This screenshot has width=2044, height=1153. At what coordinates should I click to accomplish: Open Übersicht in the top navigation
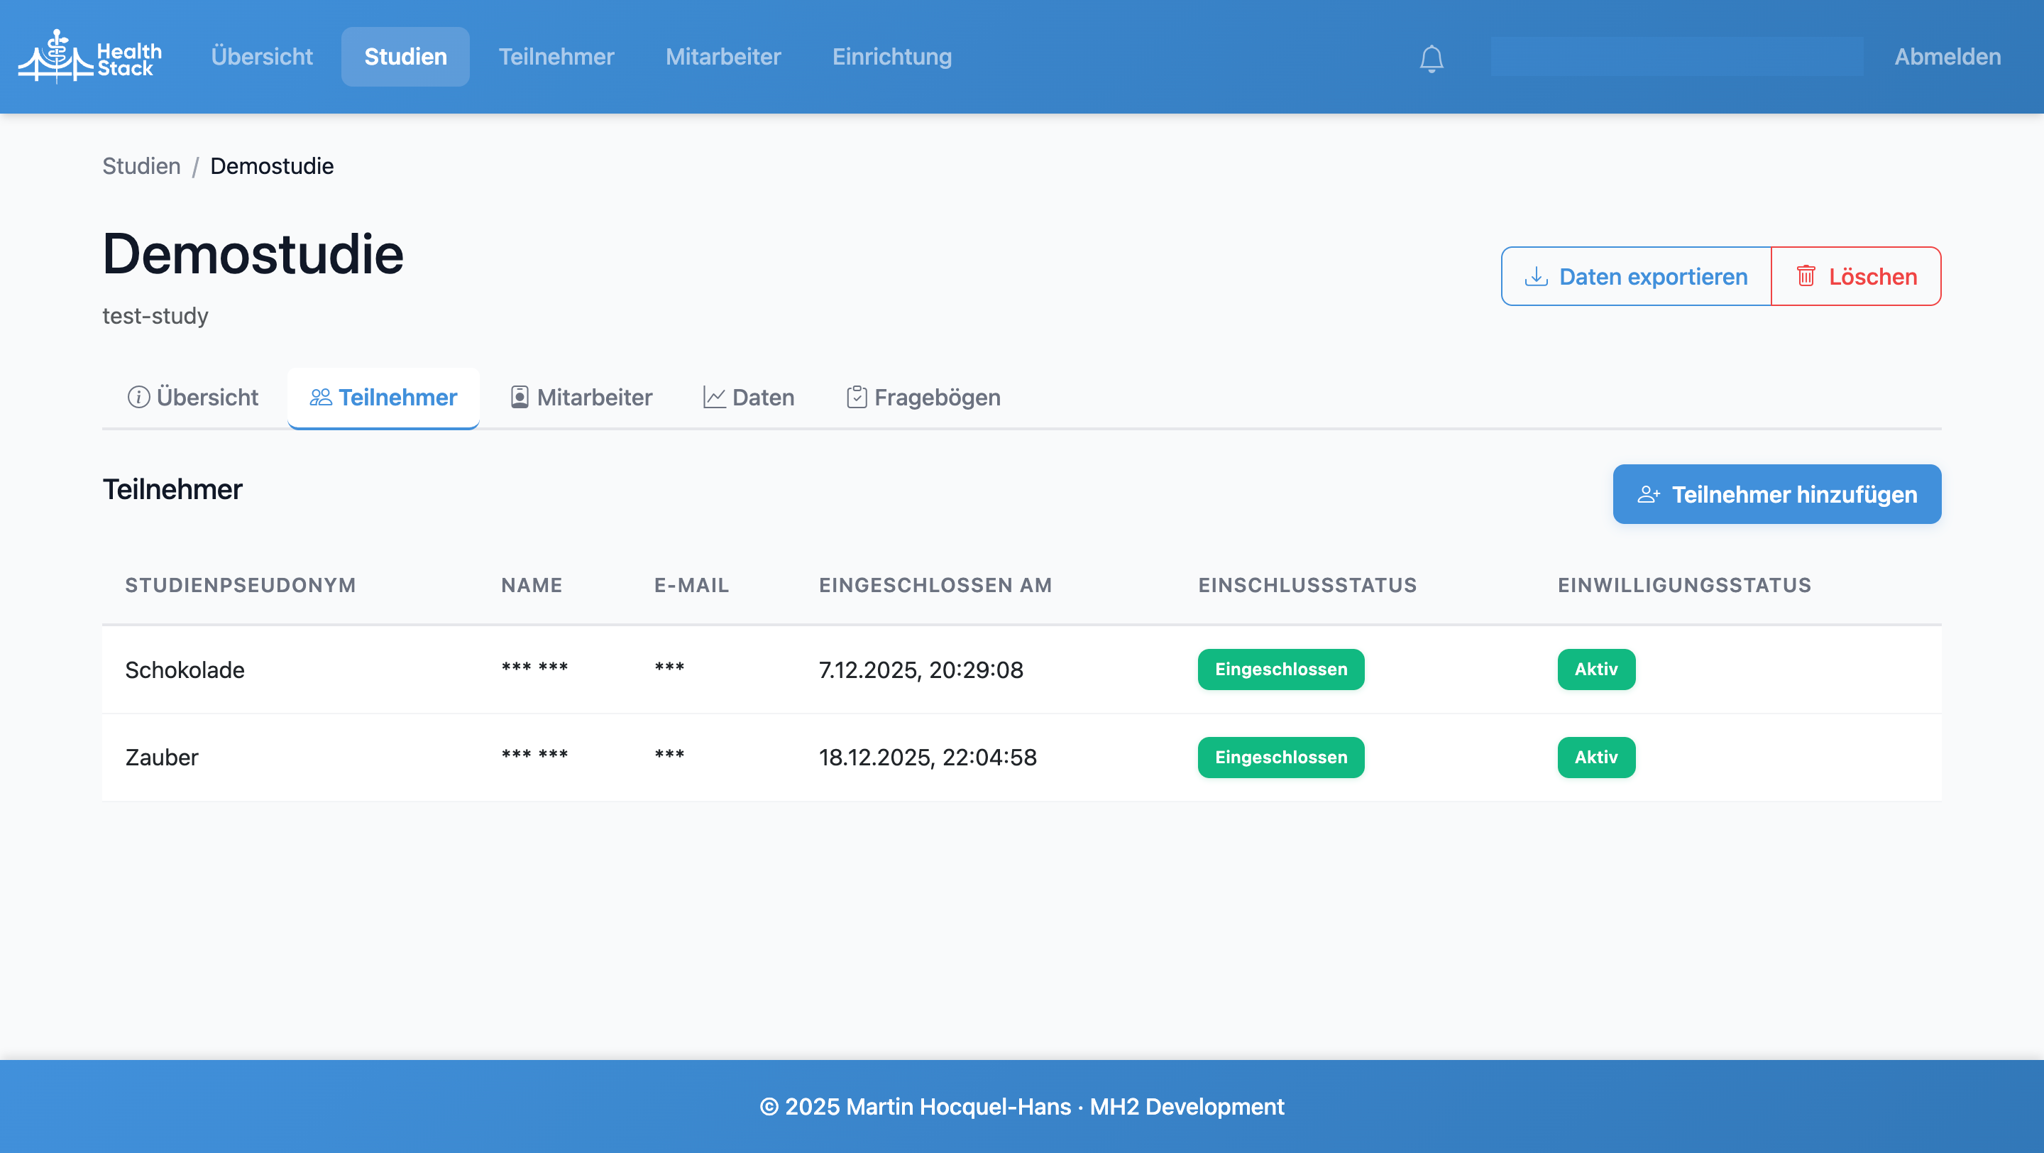262,56
